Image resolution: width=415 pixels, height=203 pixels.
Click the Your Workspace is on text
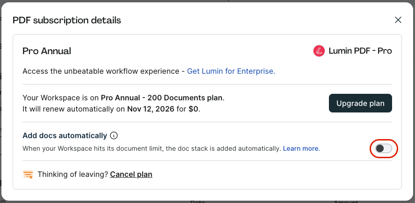[61, 98]
